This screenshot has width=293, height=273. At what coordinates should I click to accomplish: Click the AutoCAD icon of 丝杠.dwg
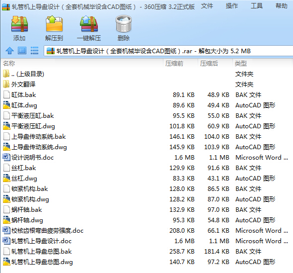6,178
